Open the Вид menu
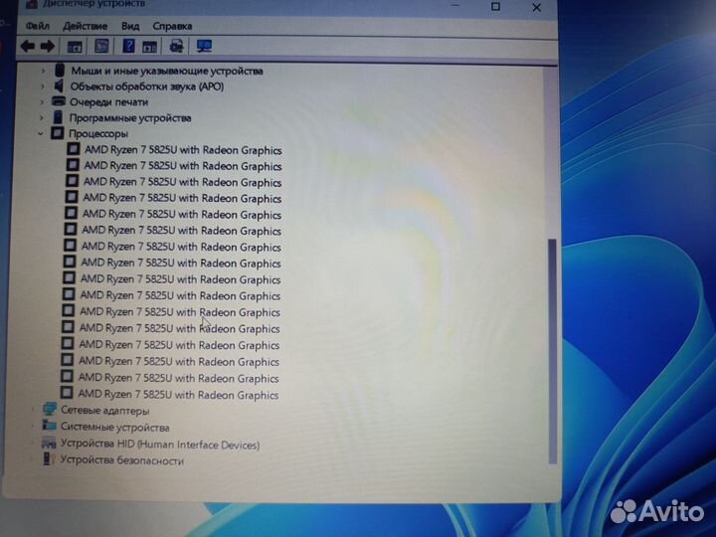This screenshot has height=537, width=716. (x=130, y=26)
